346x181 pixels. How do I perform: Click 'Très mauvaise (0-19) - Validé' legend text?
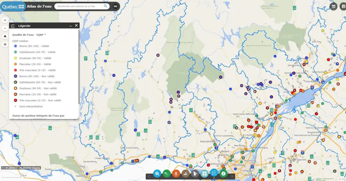tap(38, 70)
